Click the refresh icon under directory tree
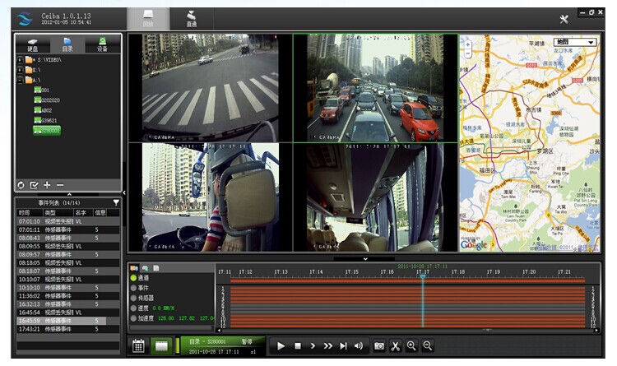Screen dimensions: 617x366 click(21, 185)
